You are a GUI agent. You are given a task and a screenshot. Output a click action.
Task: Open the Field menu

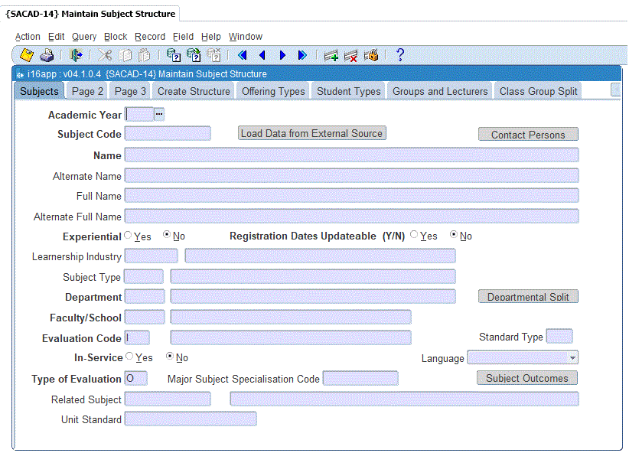[x=183, y=37]
